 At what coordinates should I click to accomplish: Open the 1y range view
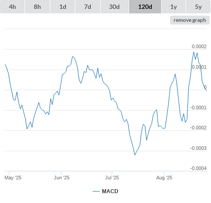[174, 7]
